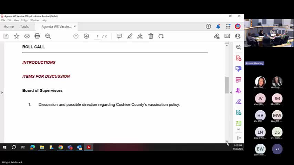The image size is (294, 165).
Task: Open the apps grid icon
Action: [228, 26]
